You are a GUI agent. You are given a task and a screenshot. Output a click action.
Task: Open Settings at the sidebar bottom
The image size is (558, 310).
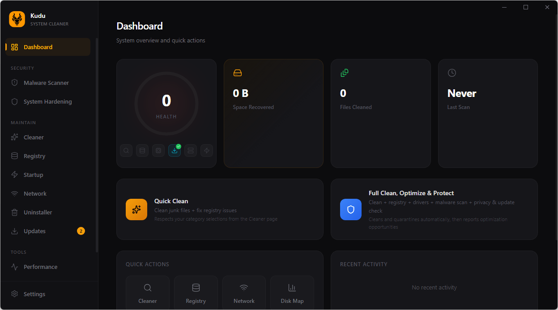coord(34,294)
